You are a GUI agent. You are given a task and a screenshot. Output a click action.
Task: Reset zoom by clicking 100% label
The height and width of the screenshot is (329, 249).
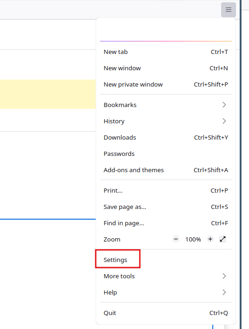(x=193, y=239)
